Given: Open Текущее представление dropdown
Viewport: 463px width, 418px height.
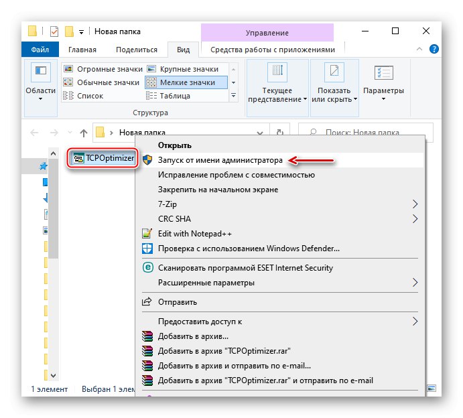Looking at the screenshot, I should point(277,88).
